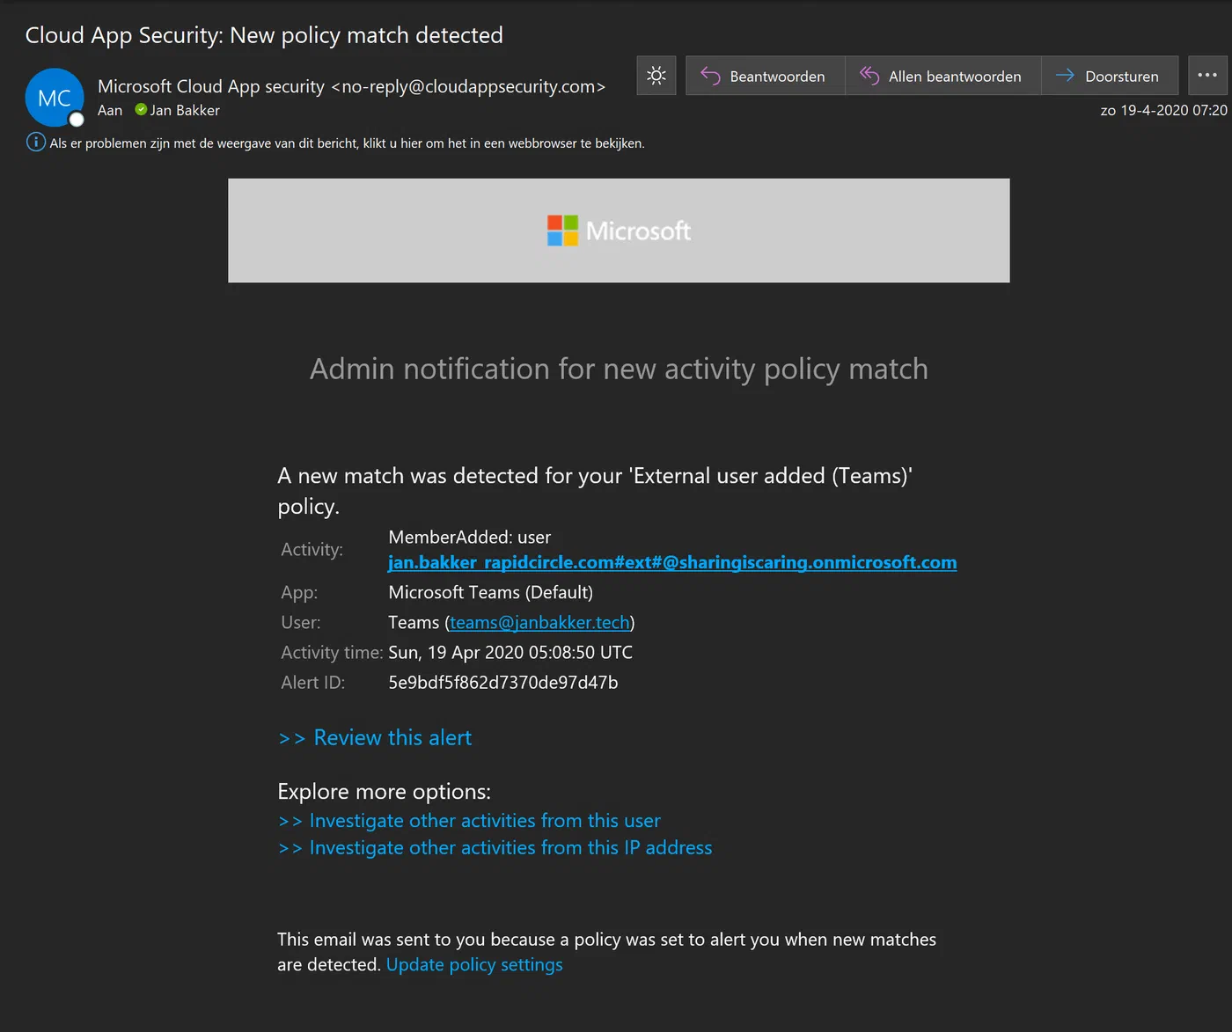The image size is (1232, 1032).
Task: Open the teams@janbakker.tech email link
Action: pos(540,623)
